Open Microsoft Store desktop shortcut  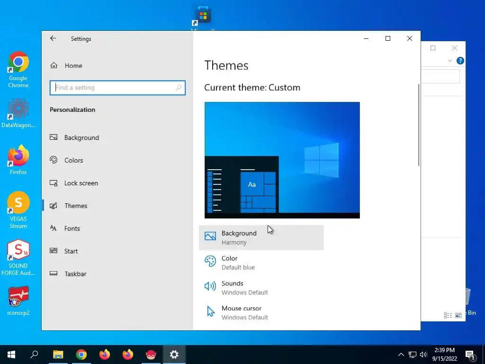[203, 17]
